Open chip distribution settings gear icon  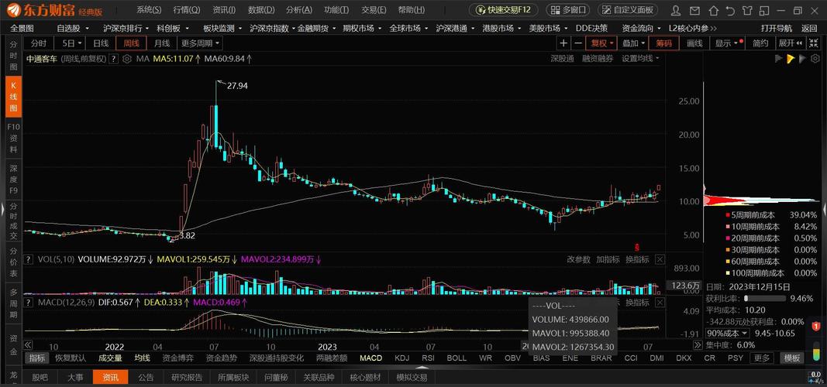[815, 59]
